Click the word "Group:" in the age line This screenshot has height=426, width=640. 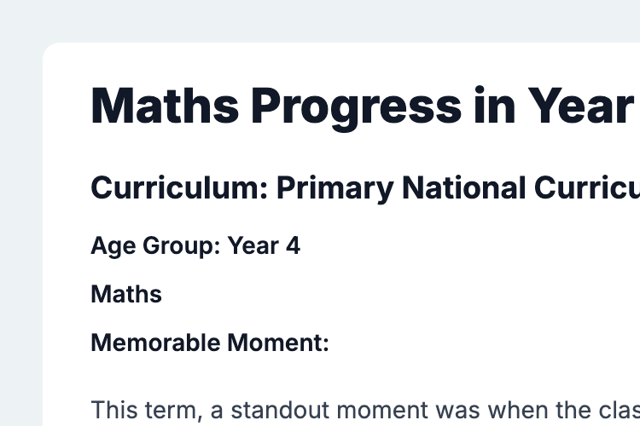point(182,246)
